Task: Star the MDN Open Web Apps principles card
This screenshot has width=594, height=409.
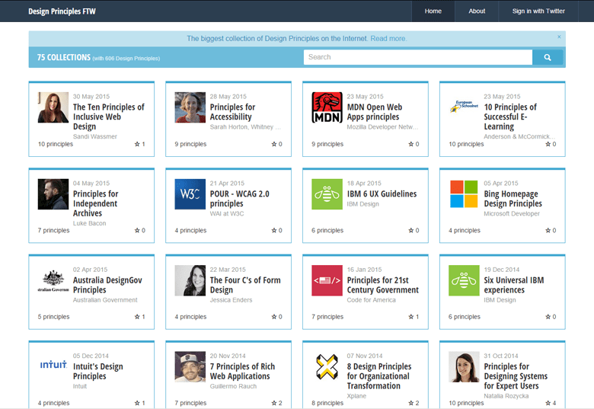Action: pyautogui.click(x=411, y=144)
